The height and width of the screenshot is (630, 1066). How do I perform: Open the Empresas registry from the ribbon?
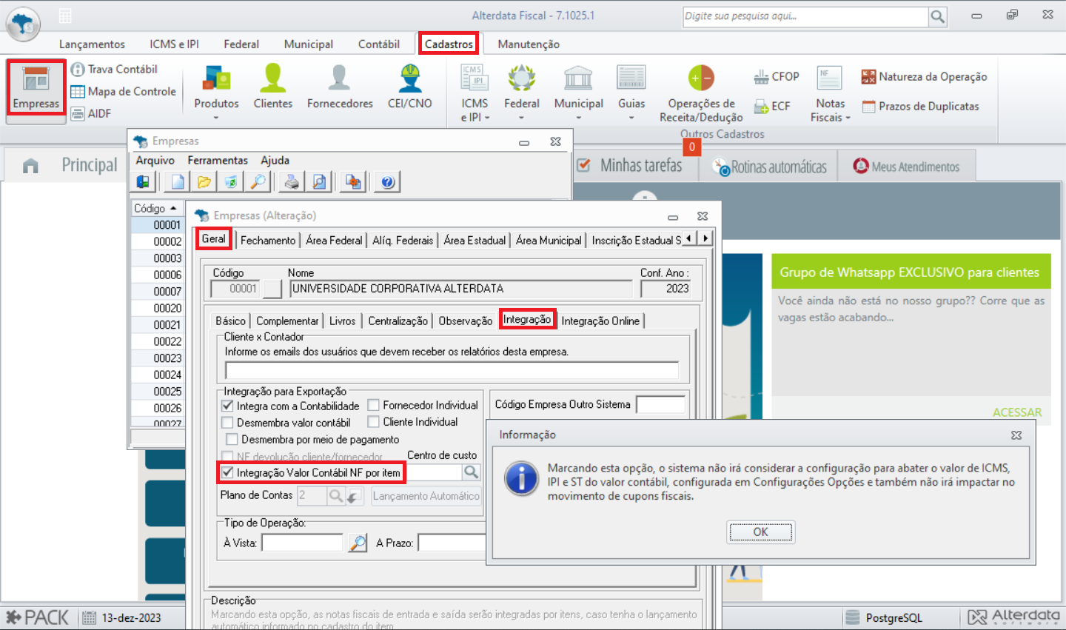tap(36, 87)
